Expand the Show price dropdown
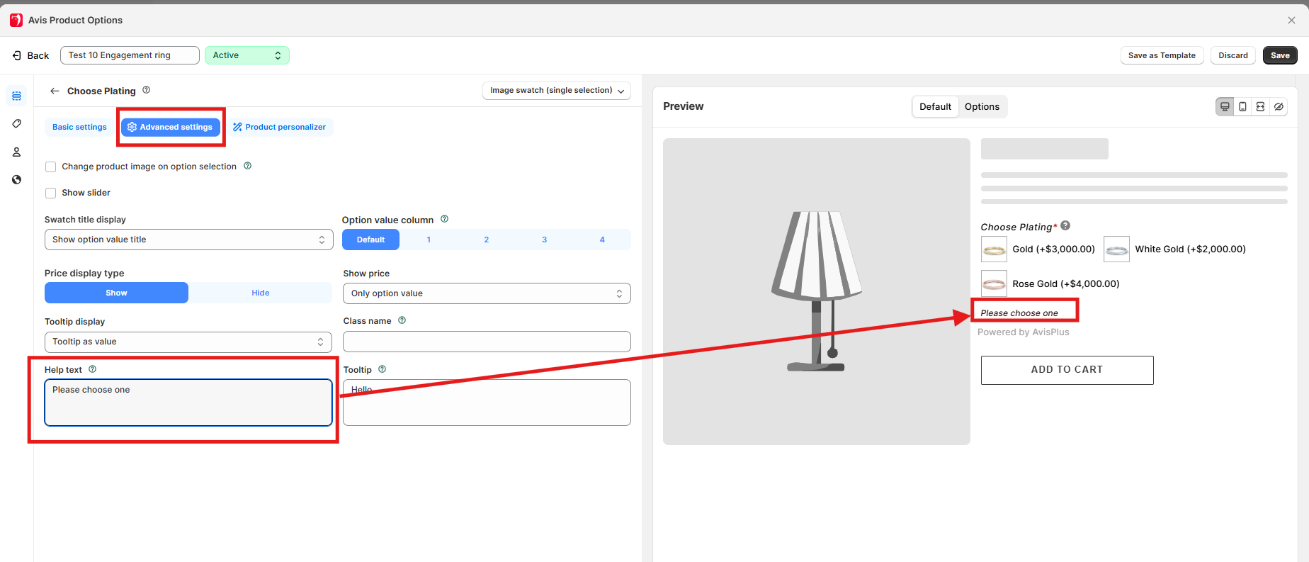The height and width of the screenshot is (562, 1309). click(x=486, y=293)
